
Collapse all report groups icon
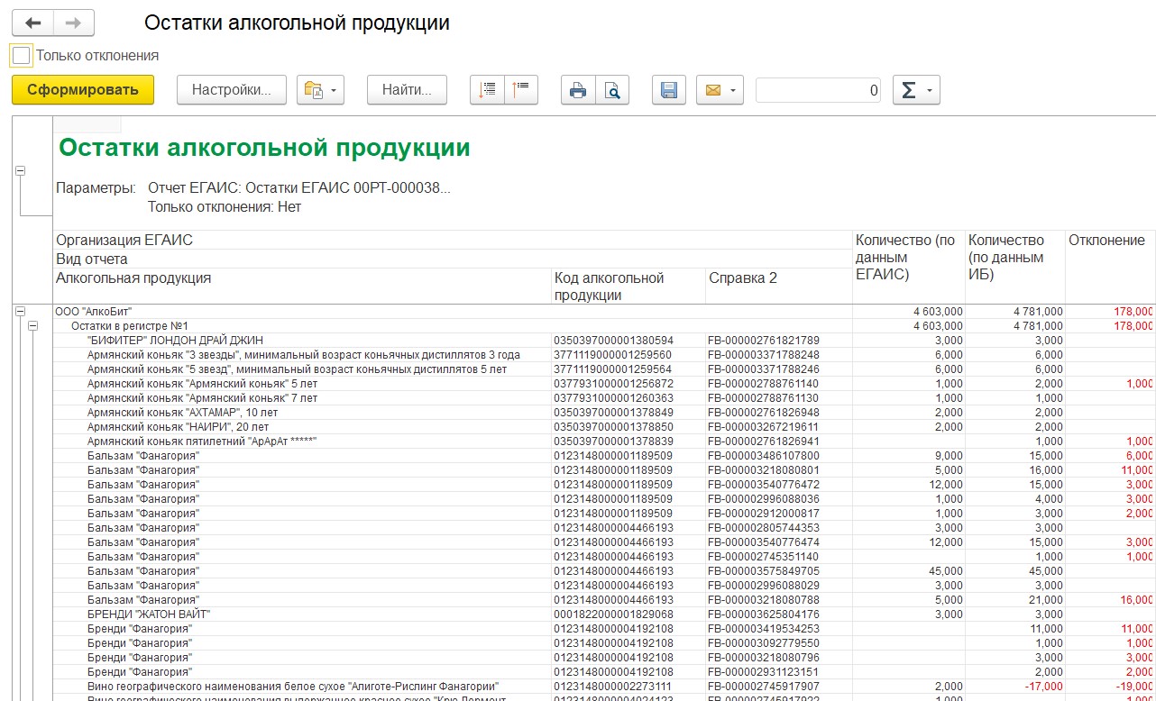[521, 90]
